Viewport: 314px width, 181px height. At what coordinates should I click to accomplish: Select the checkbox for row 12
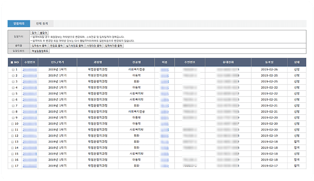(x=12, y=136)
